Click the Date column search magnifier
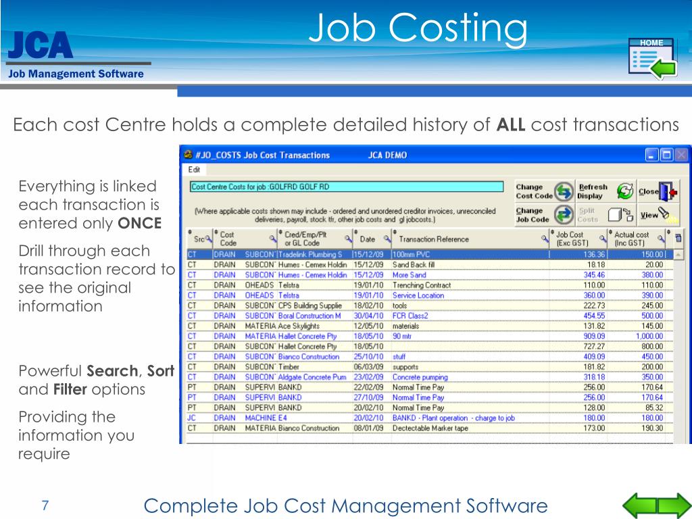Screen dimensions: 692x519 387,239
